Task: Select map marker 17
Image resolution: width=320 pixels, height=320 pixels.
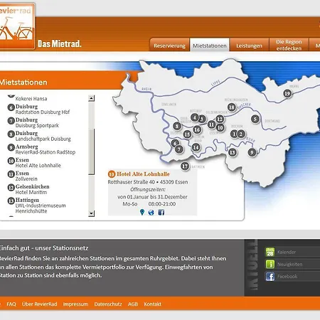Action: [185, 166]
